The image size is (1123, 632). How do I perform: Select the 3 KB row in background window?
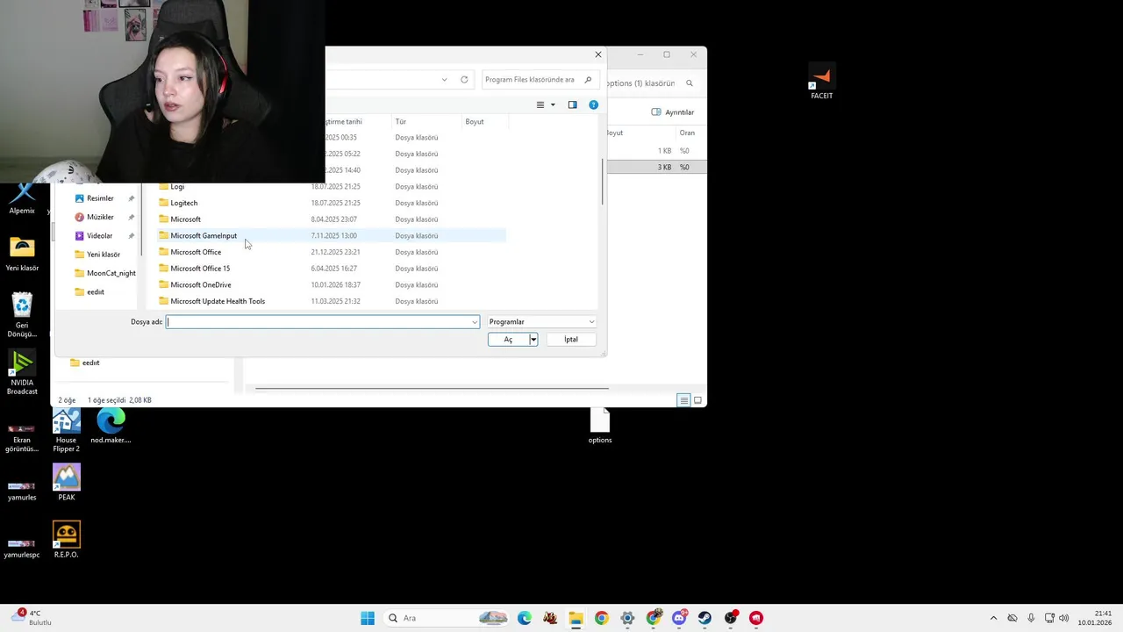pyautogui.click(x=656, y=167)
